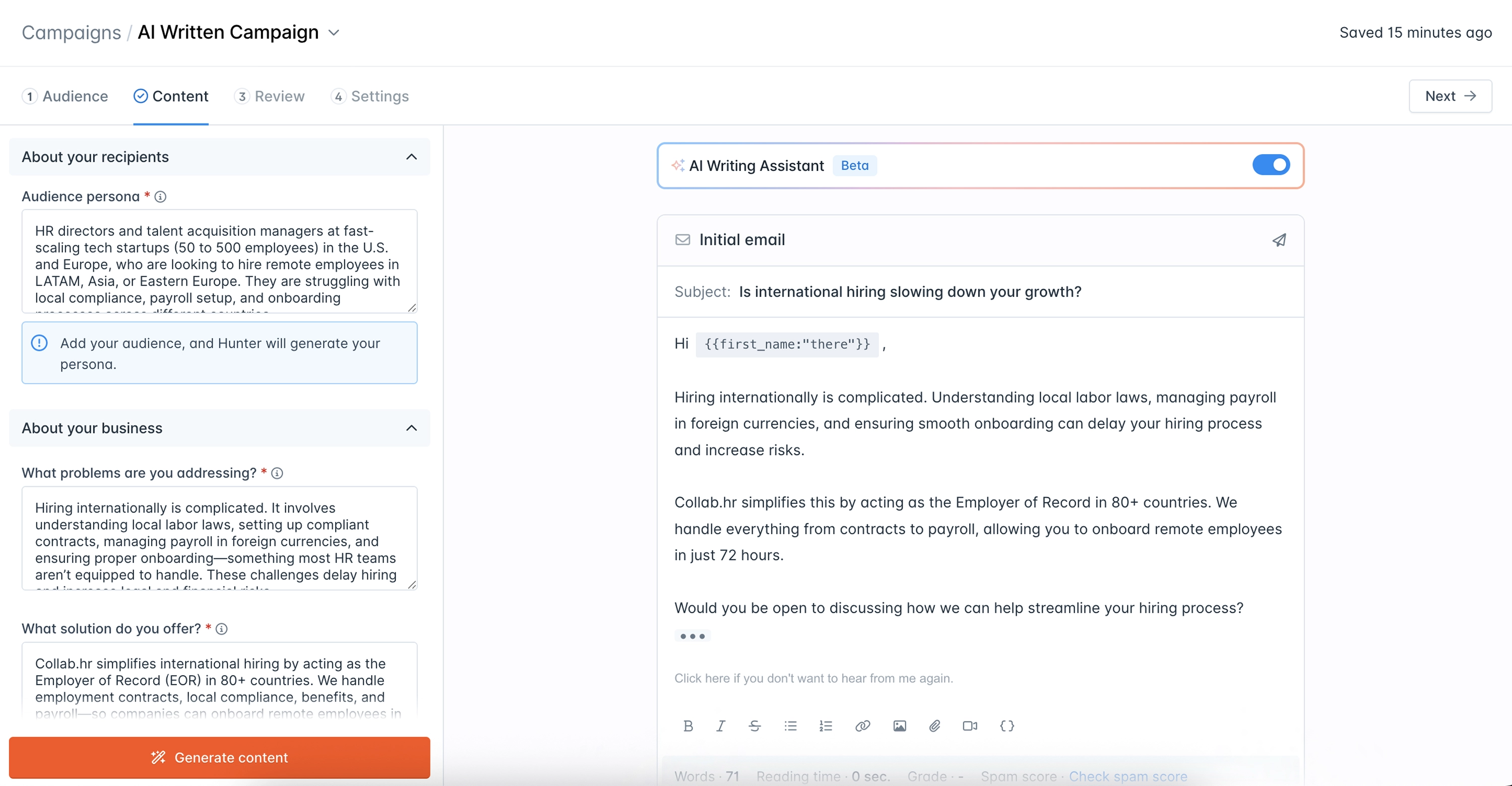
Task: Click the Reading time 0 sec. indicator
Action: pyautogui.click(x=823, y=776)
